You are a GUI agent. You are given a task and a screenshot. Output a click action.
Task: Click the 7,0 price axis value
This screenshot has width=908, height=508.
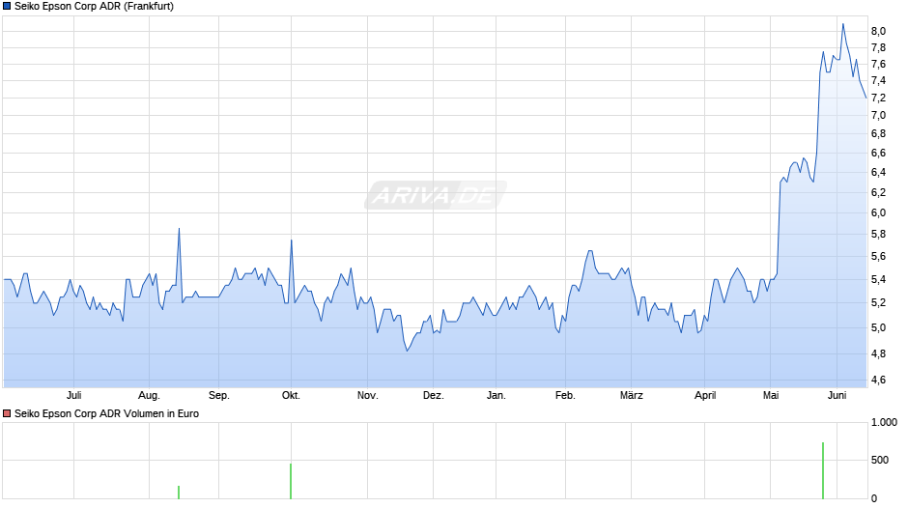coord(878,115)
